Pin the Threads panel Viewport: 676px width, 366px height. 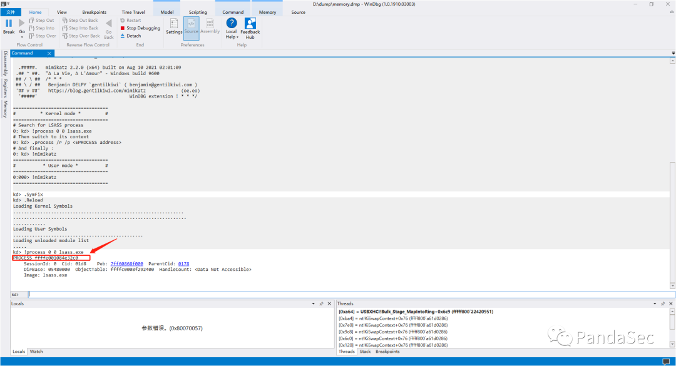click(663, 304)
